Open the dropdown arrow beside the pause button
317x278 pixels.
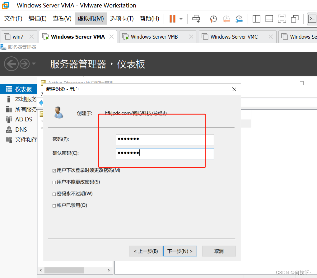pyautogui.click(x=181, y=19)
